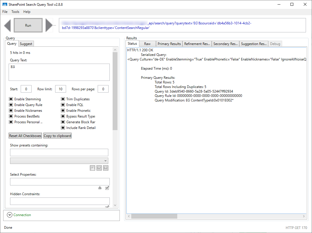Switch to the Suggest tab
Screen dimensions: 312x233
coord(26,44)
